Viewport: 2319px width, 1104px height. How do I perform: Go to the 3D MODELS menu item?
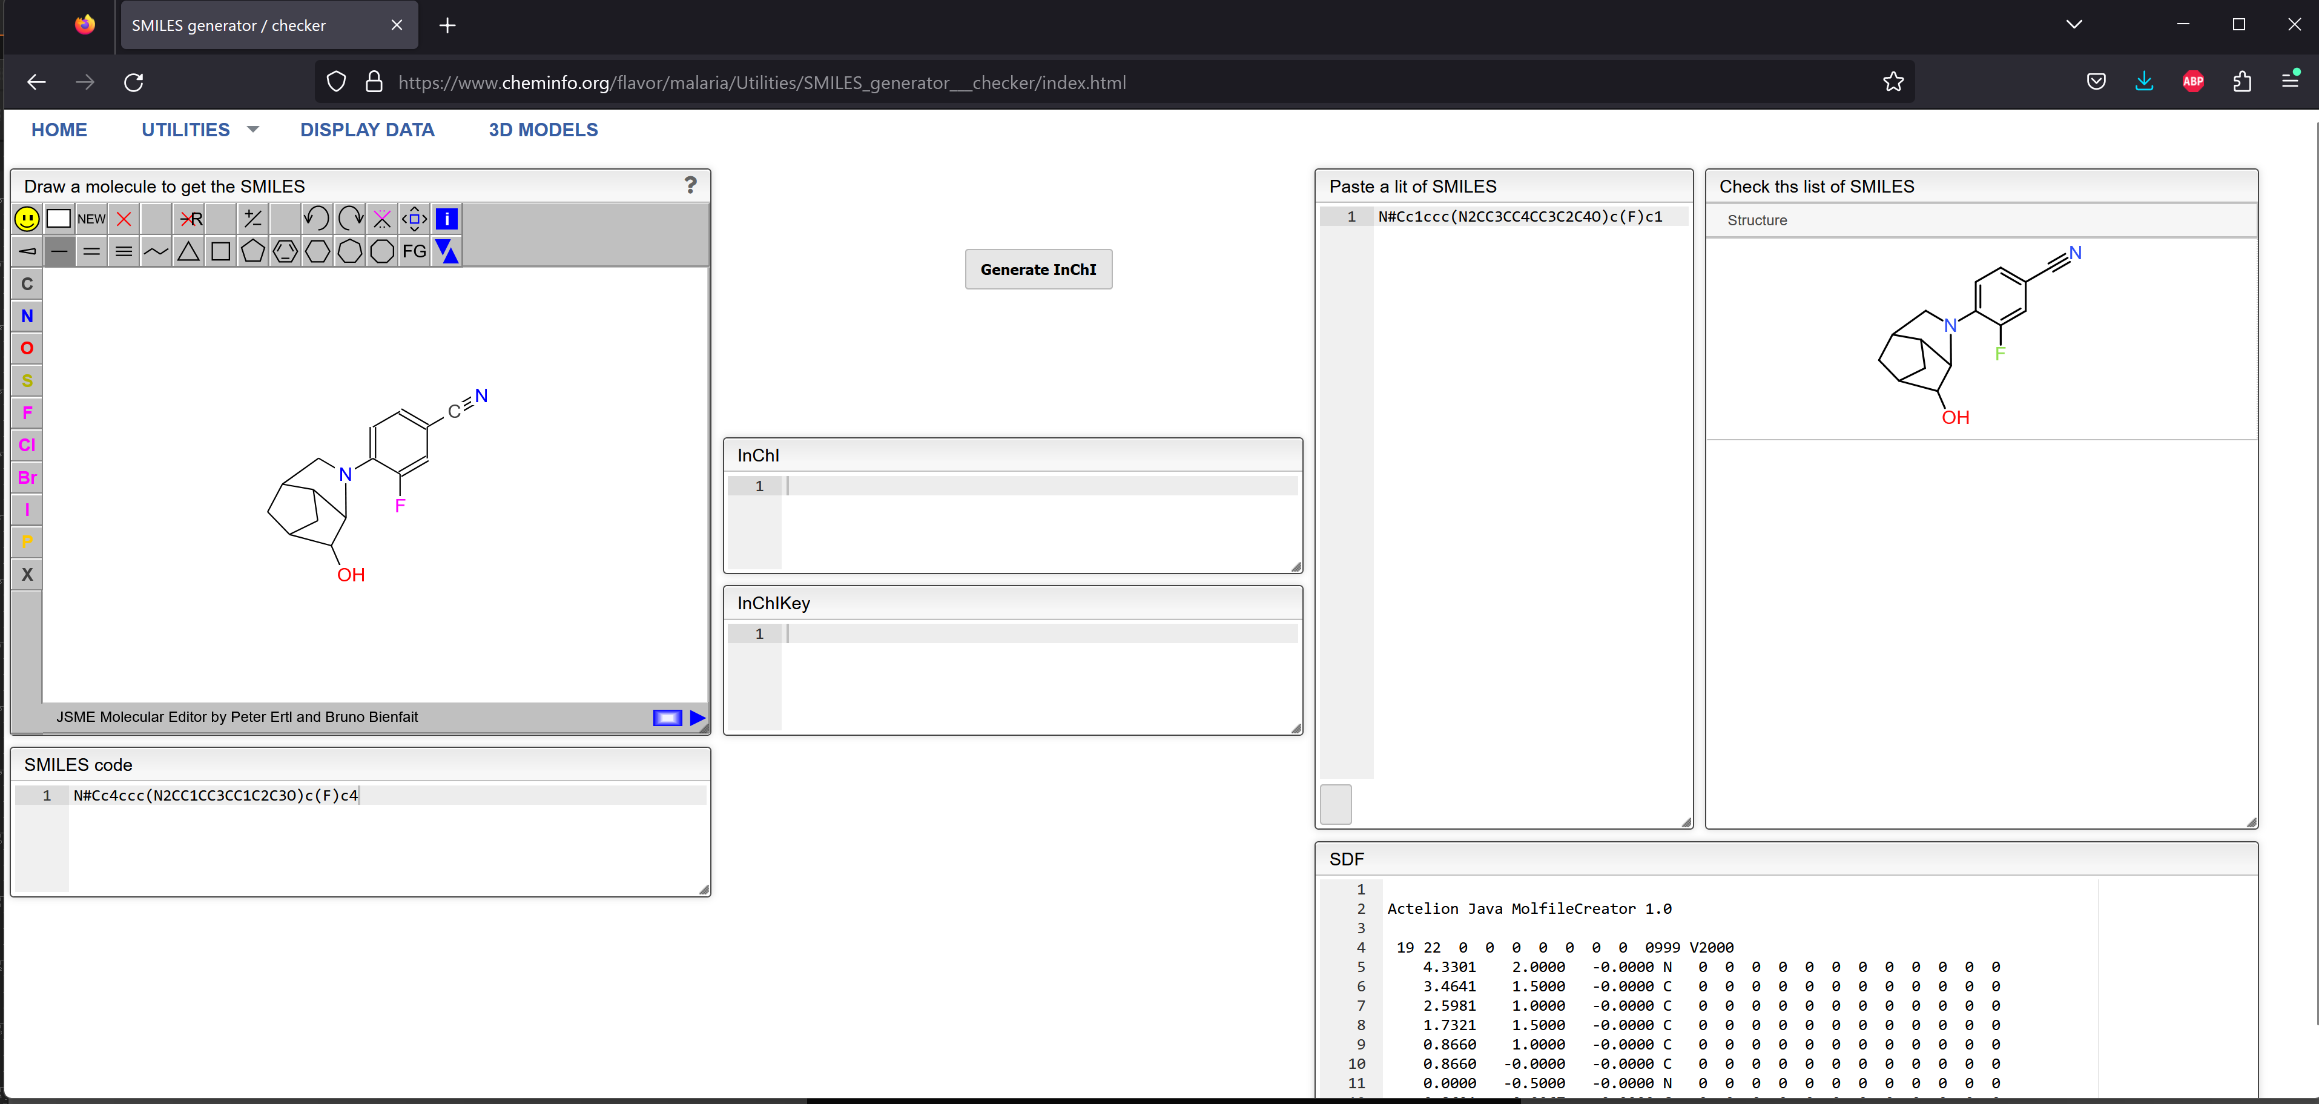click(543, 130)
